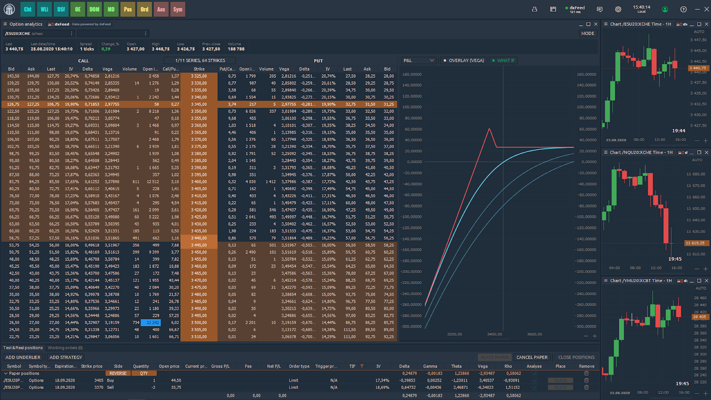Open the DOM panel button

point(94,9)
